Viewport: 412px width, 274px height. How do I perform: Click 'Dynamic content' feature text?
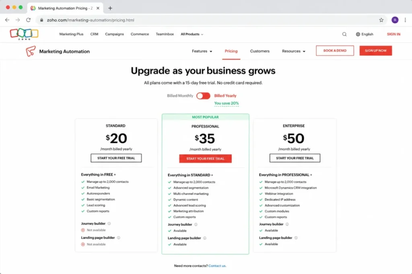click(x=185, y=200)
